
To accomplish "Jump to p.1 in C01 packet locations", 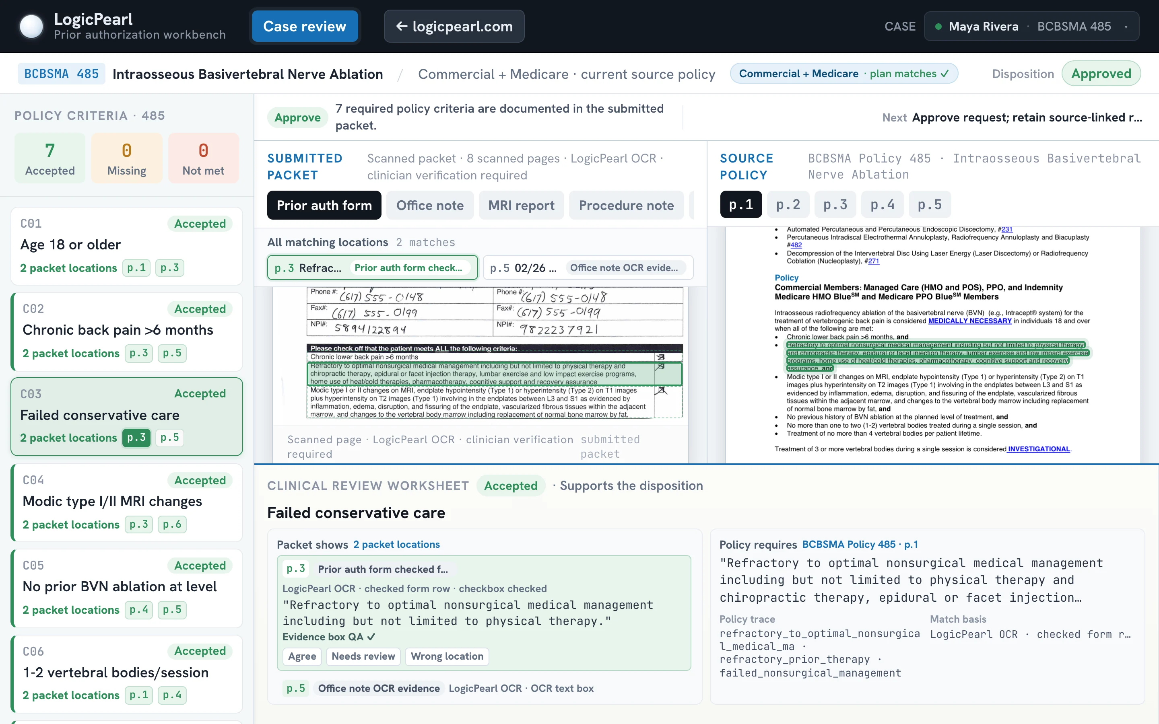I will pyautogui.click(x=136, y=267).
